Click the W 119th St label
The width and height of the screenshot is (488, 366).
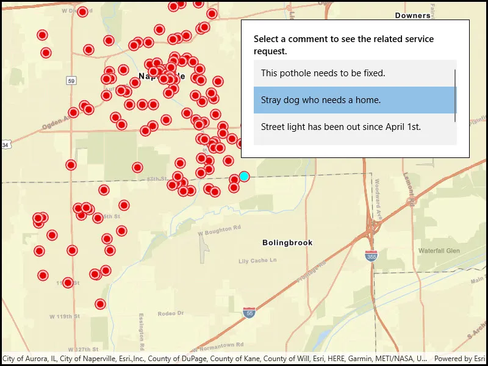coord(65,317)
